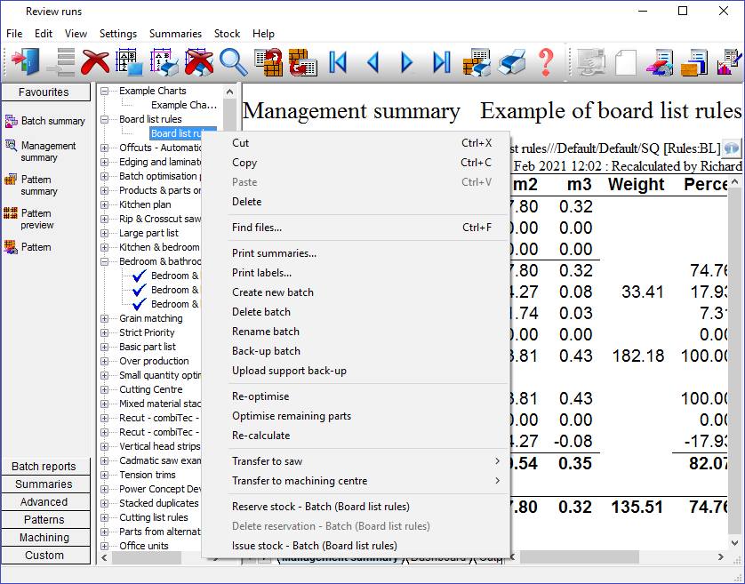Click the crossed-out printer toolbar icon
The width and height of the screenshot is (745, 584).
(x=198, y=61)
